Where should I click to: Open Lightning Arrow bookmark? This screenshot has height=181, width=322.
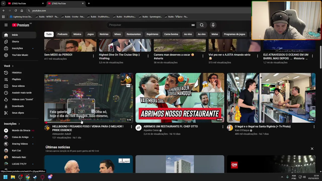click(x=21, y=17)
